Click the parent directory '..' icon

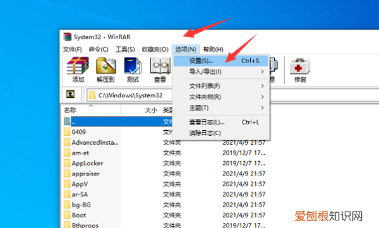click(x=67, y=121)
